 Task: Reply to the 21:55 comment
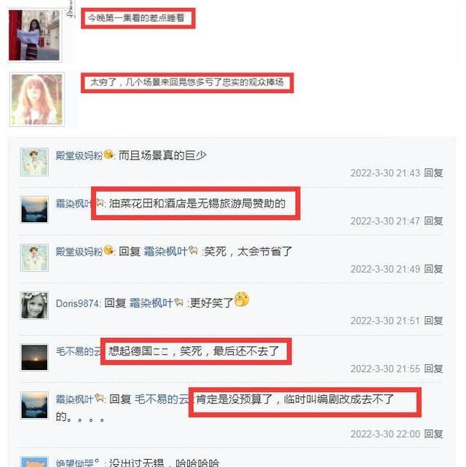click(x=433, y=369)
